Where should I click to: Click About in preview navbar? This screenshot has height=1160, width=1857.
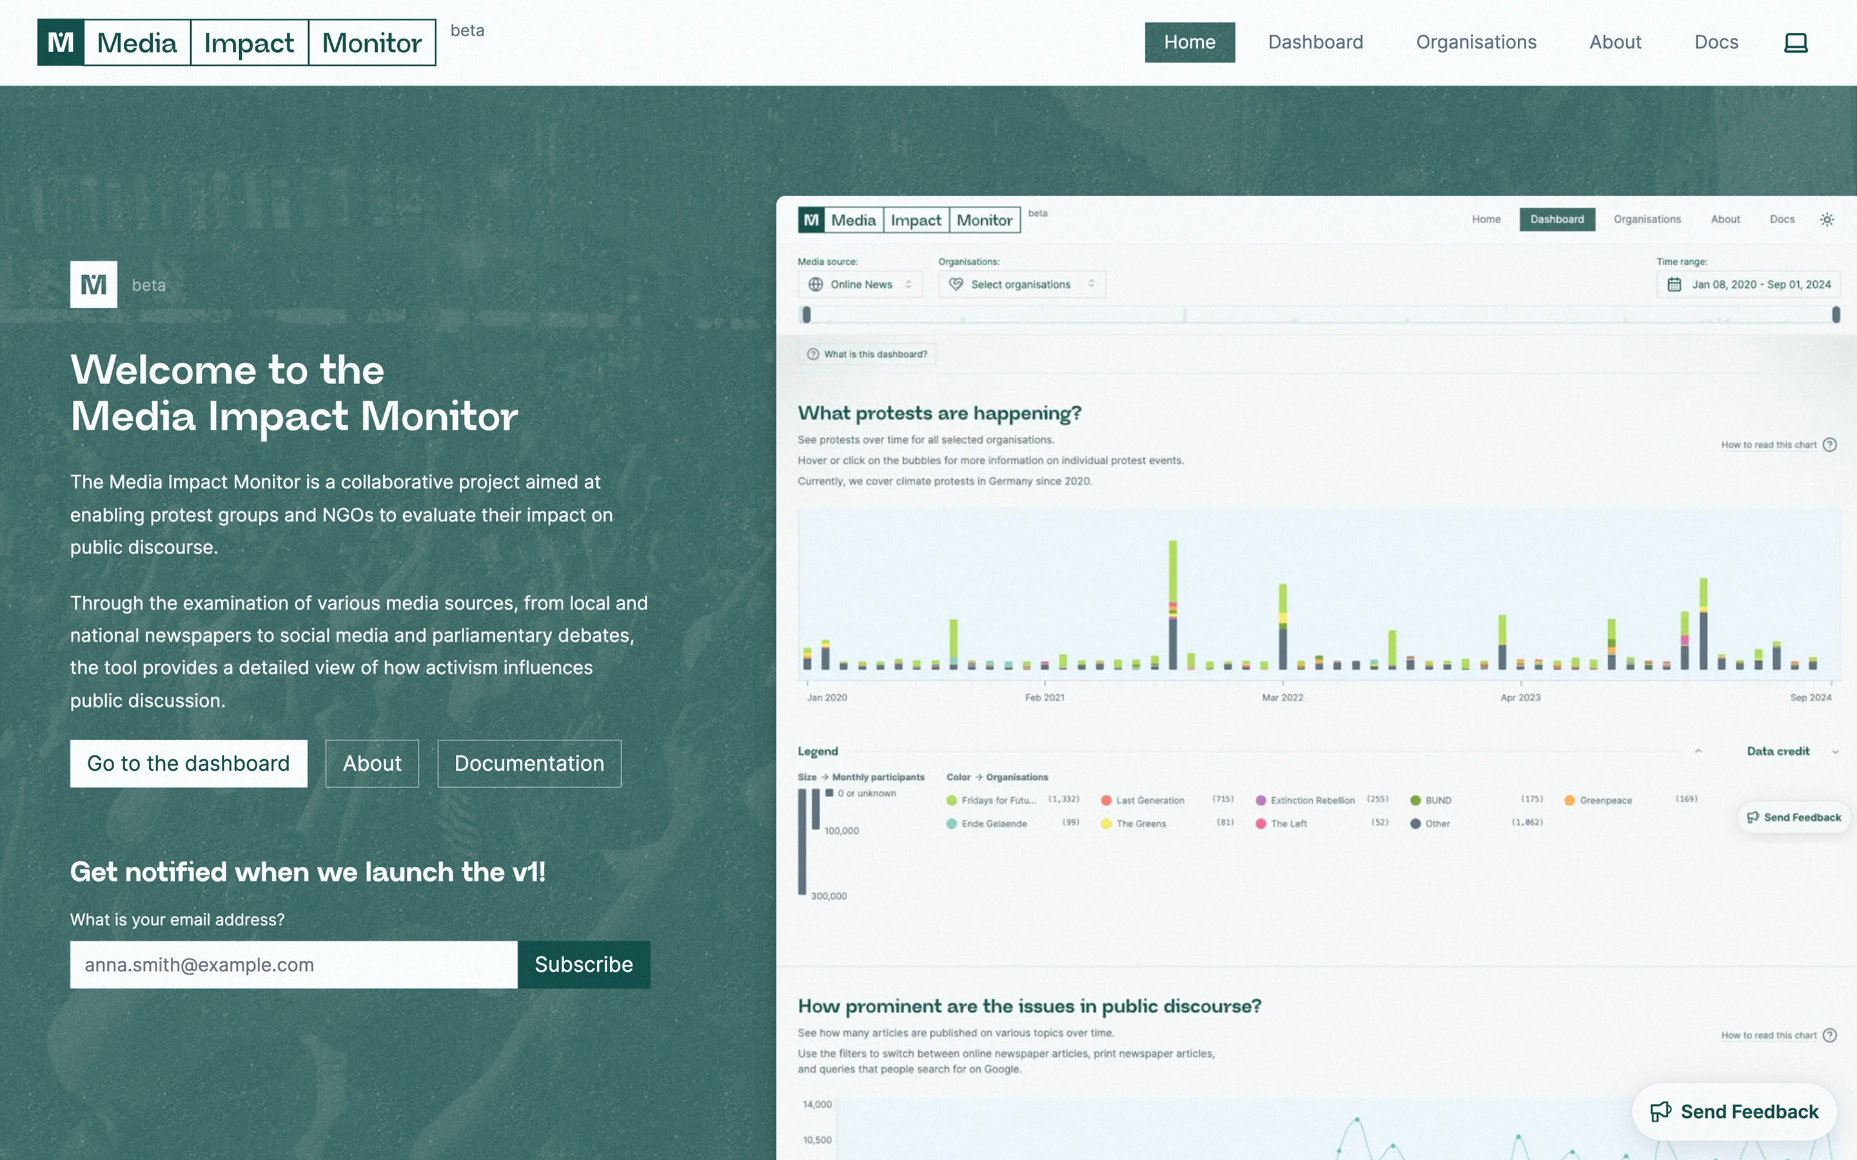coord(1725,219)
